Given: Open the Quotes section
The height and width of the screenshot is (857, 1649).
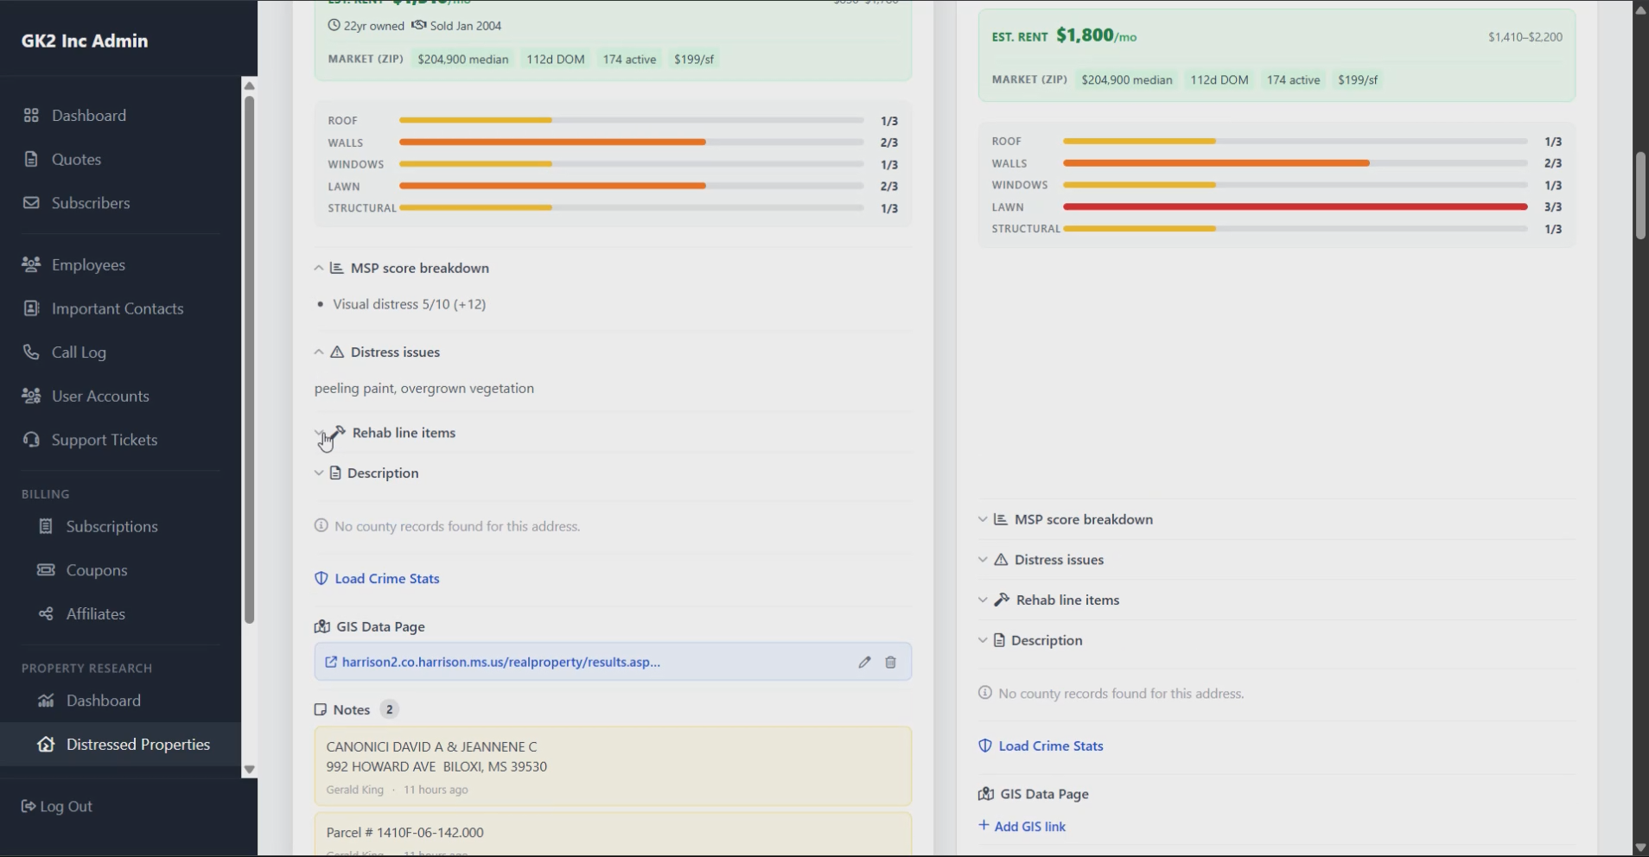Looking at the screenshot, I should pyautogui.click(x=75, y=159).
